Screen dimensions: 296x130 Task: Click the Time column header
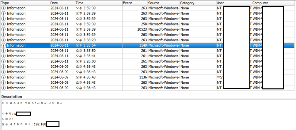pyautogui.click(x=99, y=3)
